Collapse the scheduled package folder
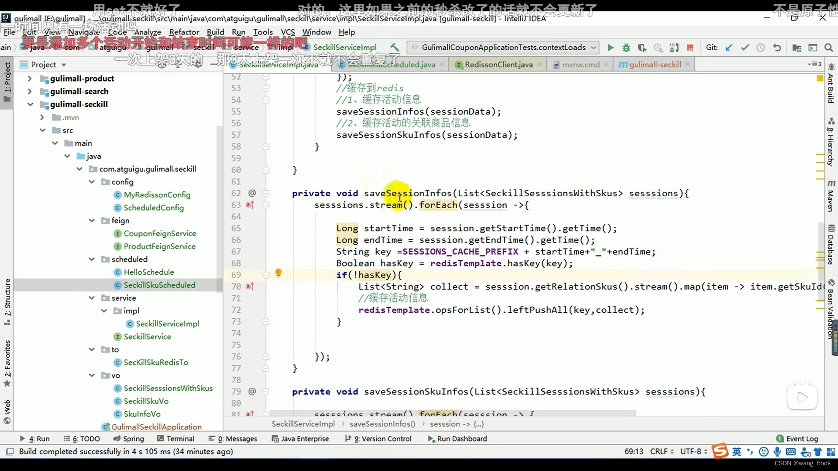 coord(92,259)
